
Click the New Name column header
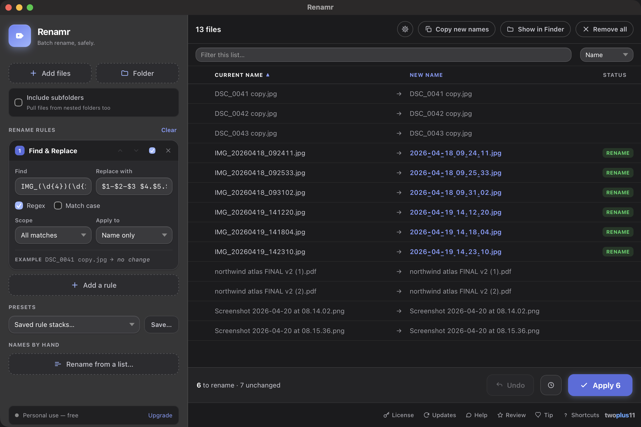426,75
